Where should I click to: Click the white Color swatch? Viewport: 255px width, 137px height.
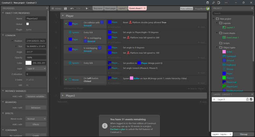tap(28, 63)
